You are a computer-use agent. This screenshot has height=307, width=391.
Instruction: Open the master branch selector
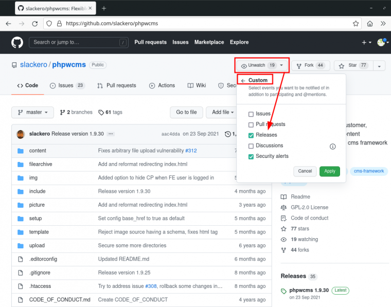point(32,113)
